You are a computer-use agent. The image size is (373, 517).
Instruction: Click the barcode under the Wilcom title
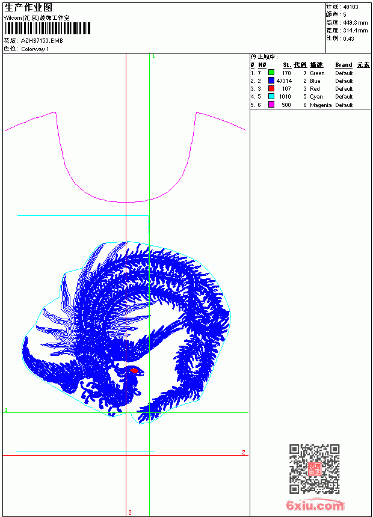pos(47,28)
